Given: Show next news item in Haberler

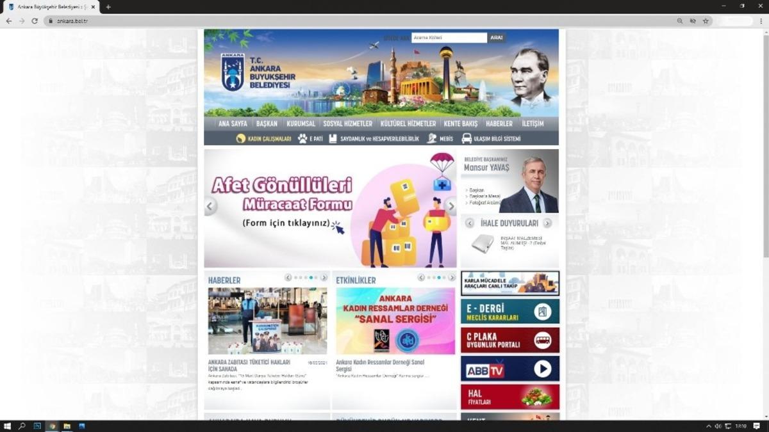Looking at the screenshot, I should [324, 278].
